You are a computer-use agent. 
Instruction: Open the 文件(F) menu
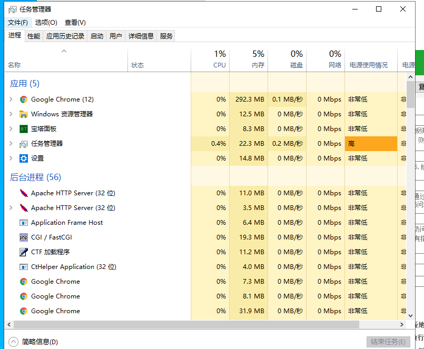[x=17, y=23]
